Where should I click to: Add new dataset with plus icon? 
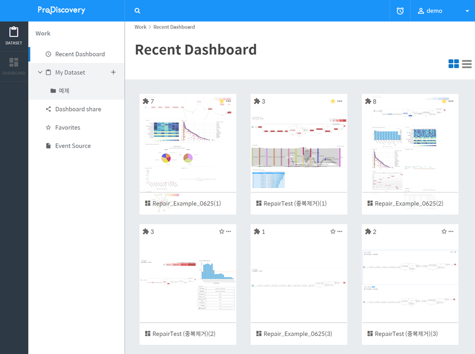(113, 72)
